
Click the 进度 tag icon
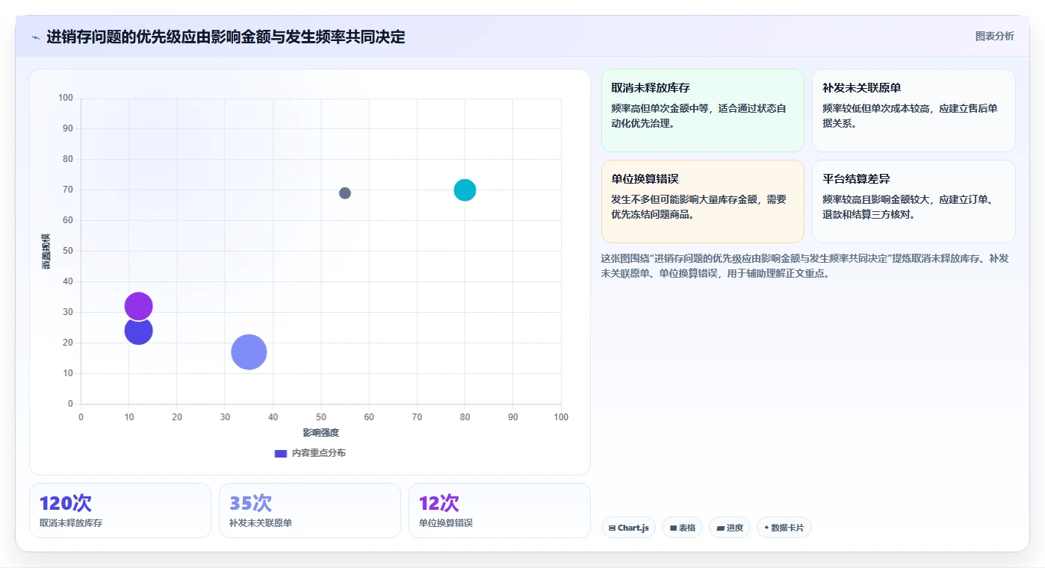tap(720, 528)
